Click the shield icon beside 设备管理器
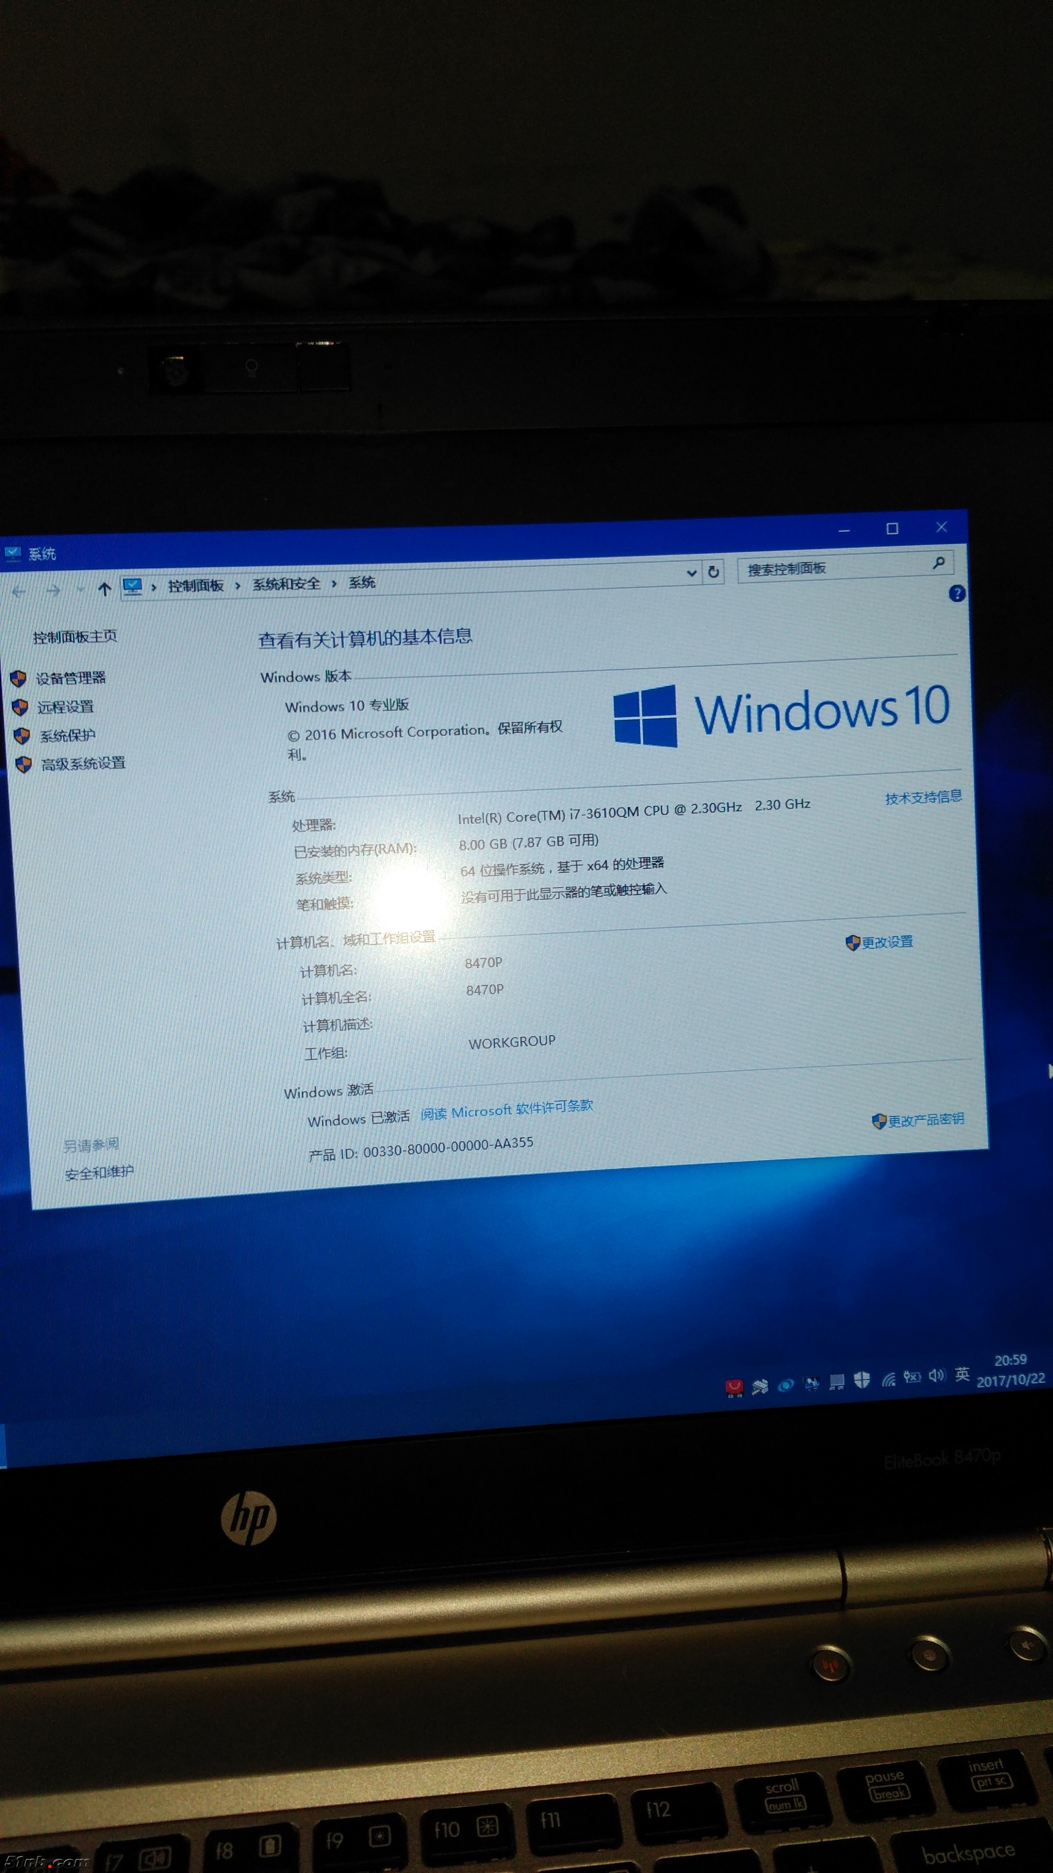The image size is (1053, 1873). 19,679
